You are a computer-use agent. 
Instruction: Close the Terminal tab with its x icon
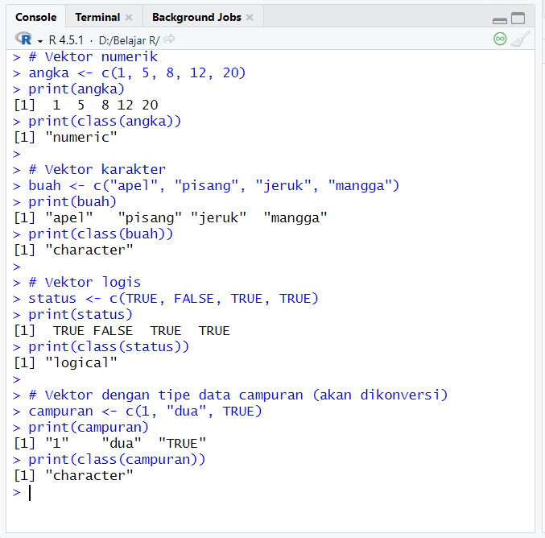[129, 17]
